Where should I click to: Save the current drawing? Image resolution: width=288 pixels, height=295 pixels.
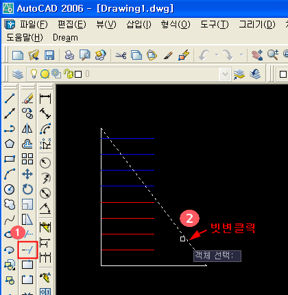49,55
